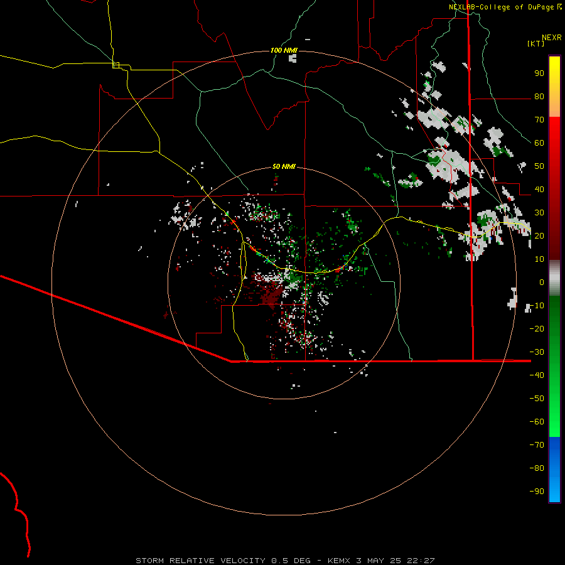Click the Storm Relative Velocity caption at bottom
The width and height of the screenshot is (565, 565).
(285, 561)
